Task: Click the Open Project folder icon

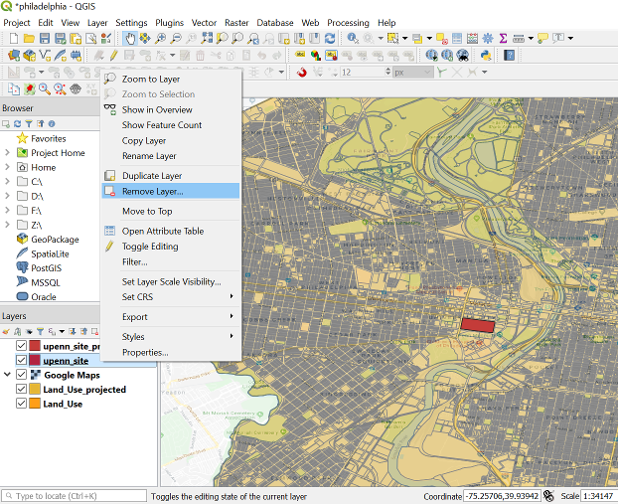Action: pos(29,39)
